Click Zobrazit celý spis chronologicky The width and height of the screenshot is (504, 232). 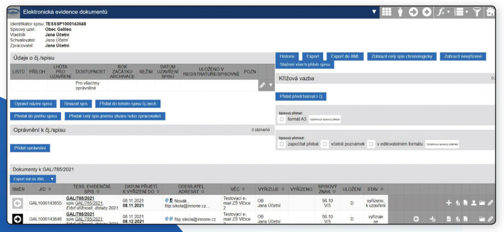[401, 56]
